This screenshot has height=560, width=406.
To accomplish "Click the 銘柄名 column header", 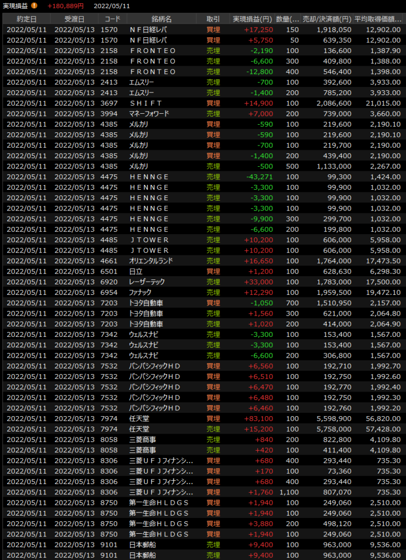I will click(x=161, y=19).
